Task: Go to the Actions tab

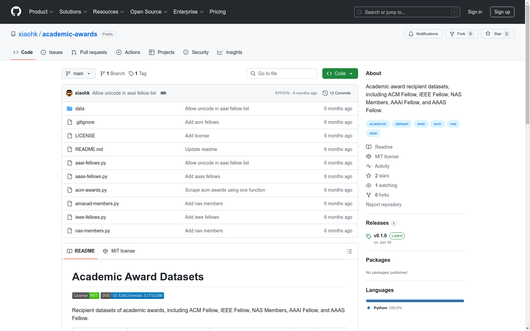Action: (x=128, y=52)
